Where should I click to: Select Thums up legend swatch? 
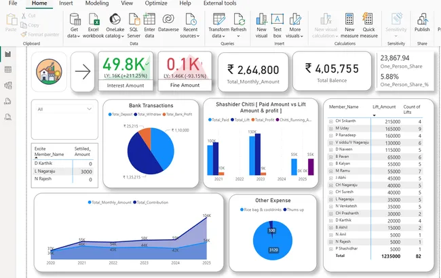click(285, 210)
